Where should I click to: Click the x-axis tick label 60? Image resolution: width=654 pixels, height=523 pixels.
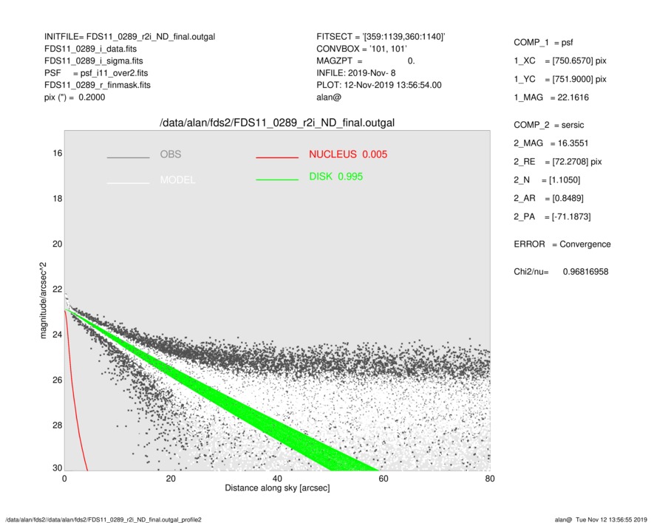[384, 479]
